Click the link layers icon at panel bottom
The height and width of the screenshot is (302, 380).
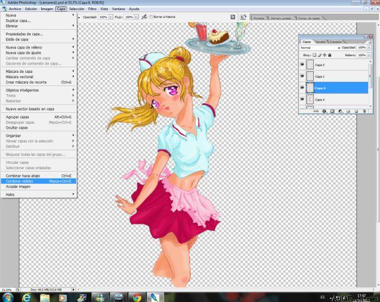coord(316,111)
